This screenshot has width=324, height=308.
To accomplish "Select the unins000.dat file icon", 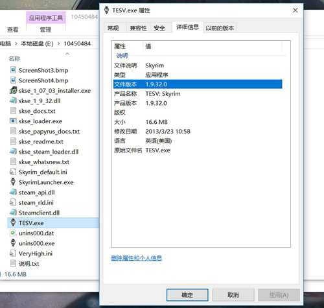I will [x=13, y=233].
